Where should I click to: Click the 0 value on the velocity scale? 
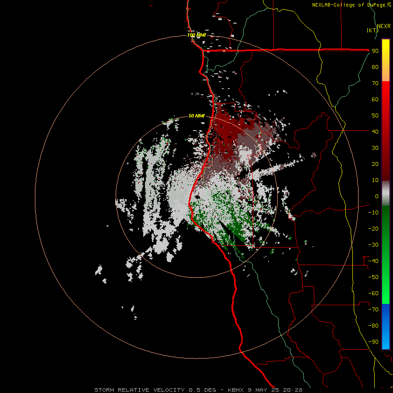click(377, 196)
